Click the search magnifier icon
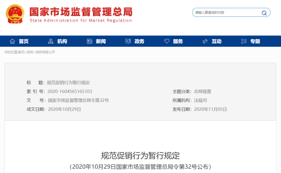Viewport: 281px width, 173px height. click(x=264, y=13)
